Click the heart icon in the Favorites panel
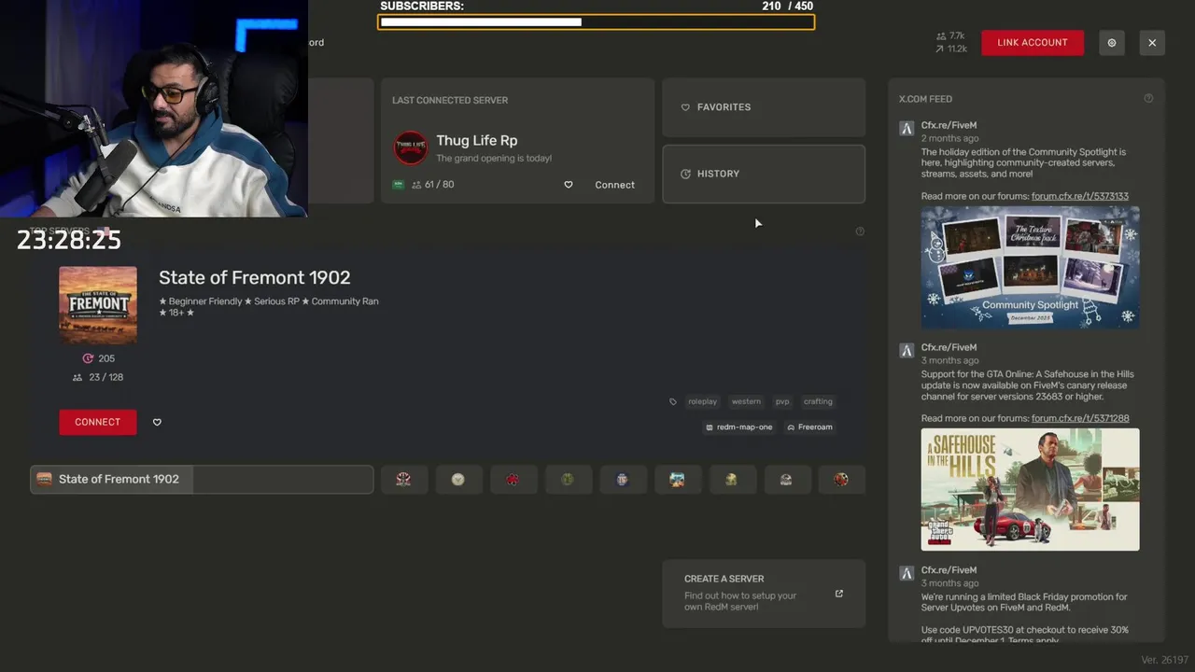This screenshot has height=672, width=1195. point(685,107)
